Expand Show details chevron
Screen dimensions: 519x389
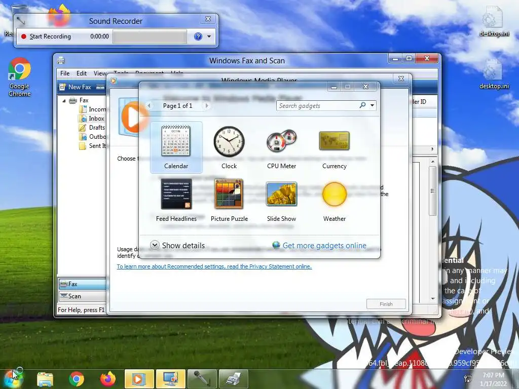click(x=155, y=245)
